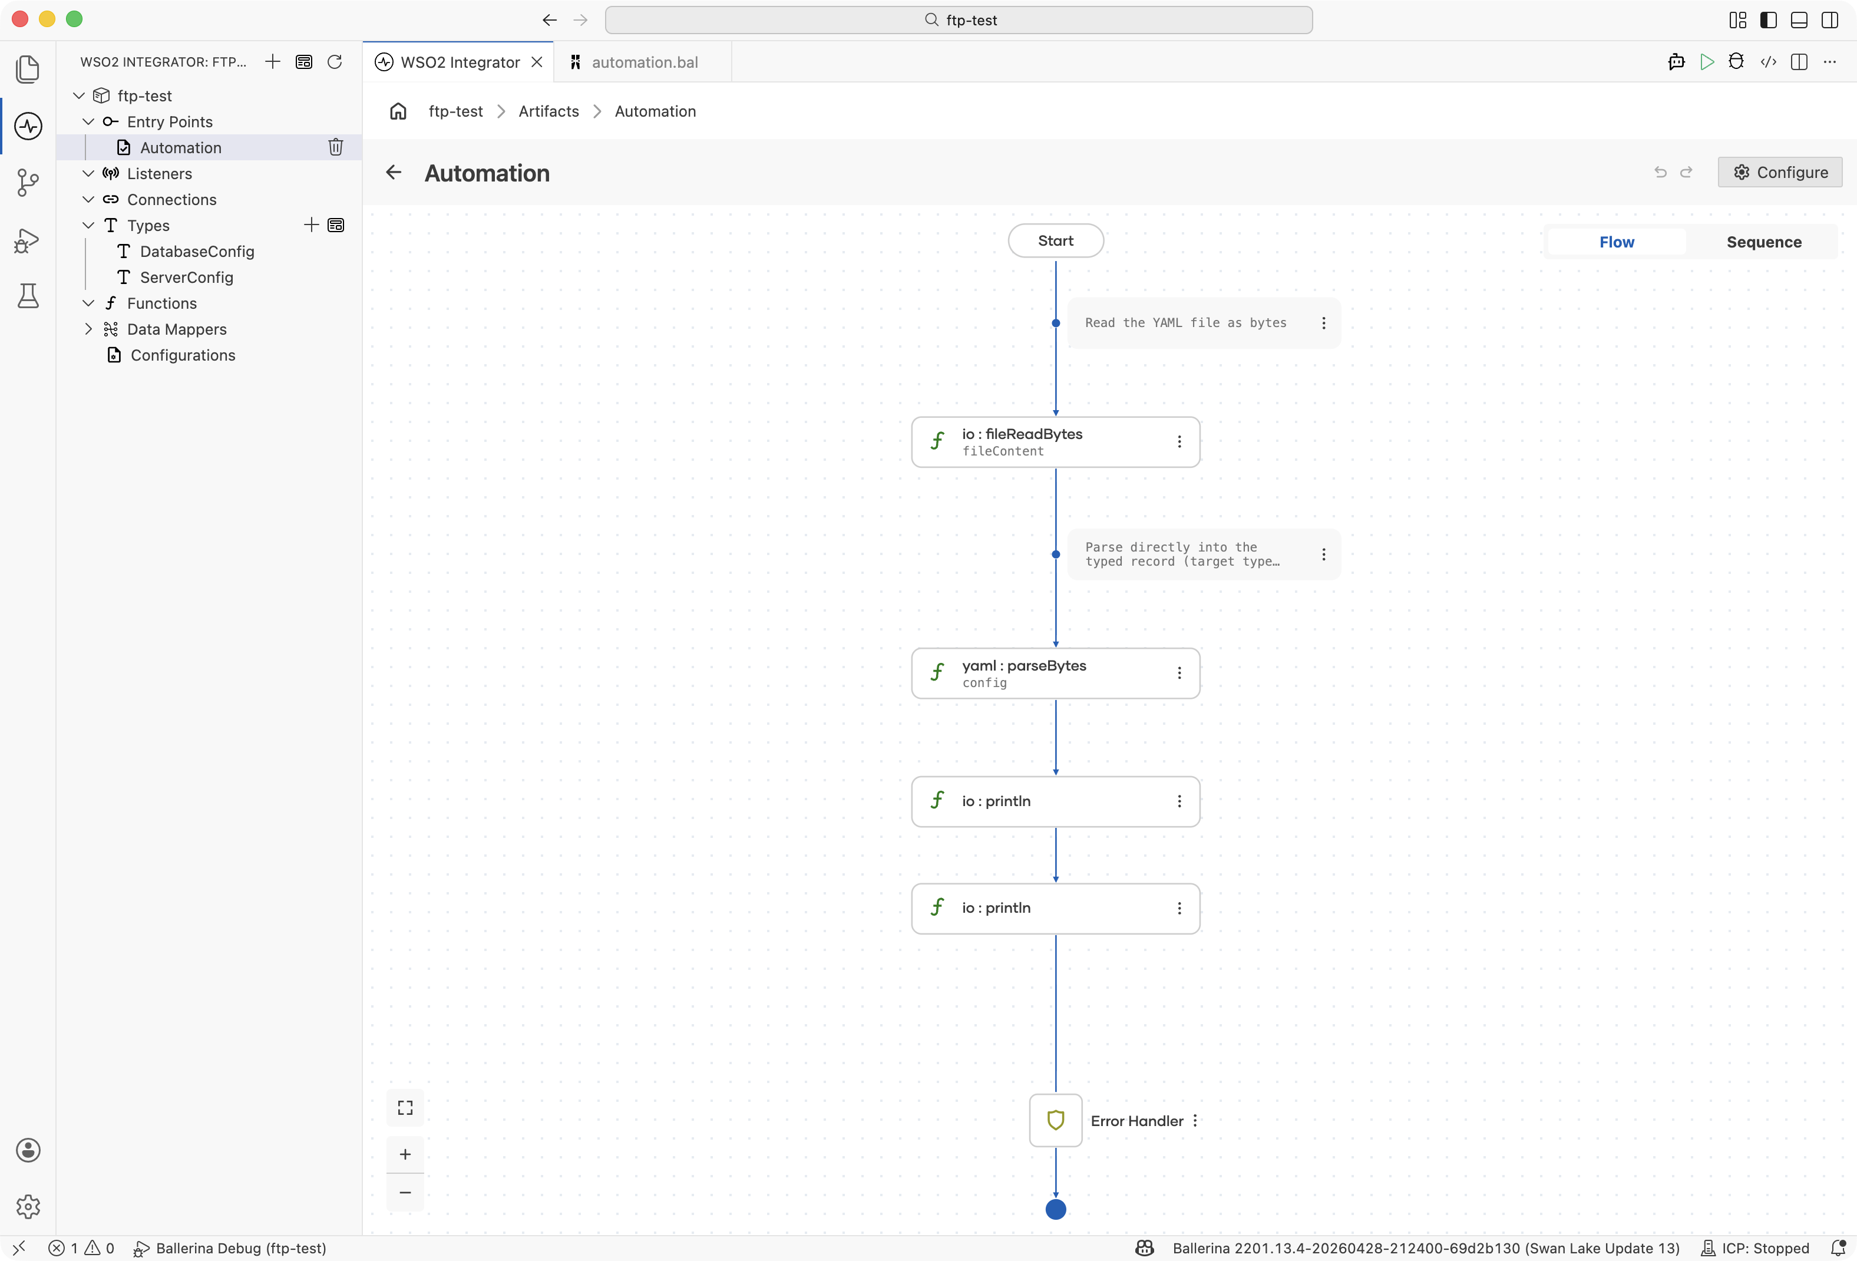1857x1261 pixels.
Task: Open the Explorer files icon in activity bar
Action: point(28,69)
